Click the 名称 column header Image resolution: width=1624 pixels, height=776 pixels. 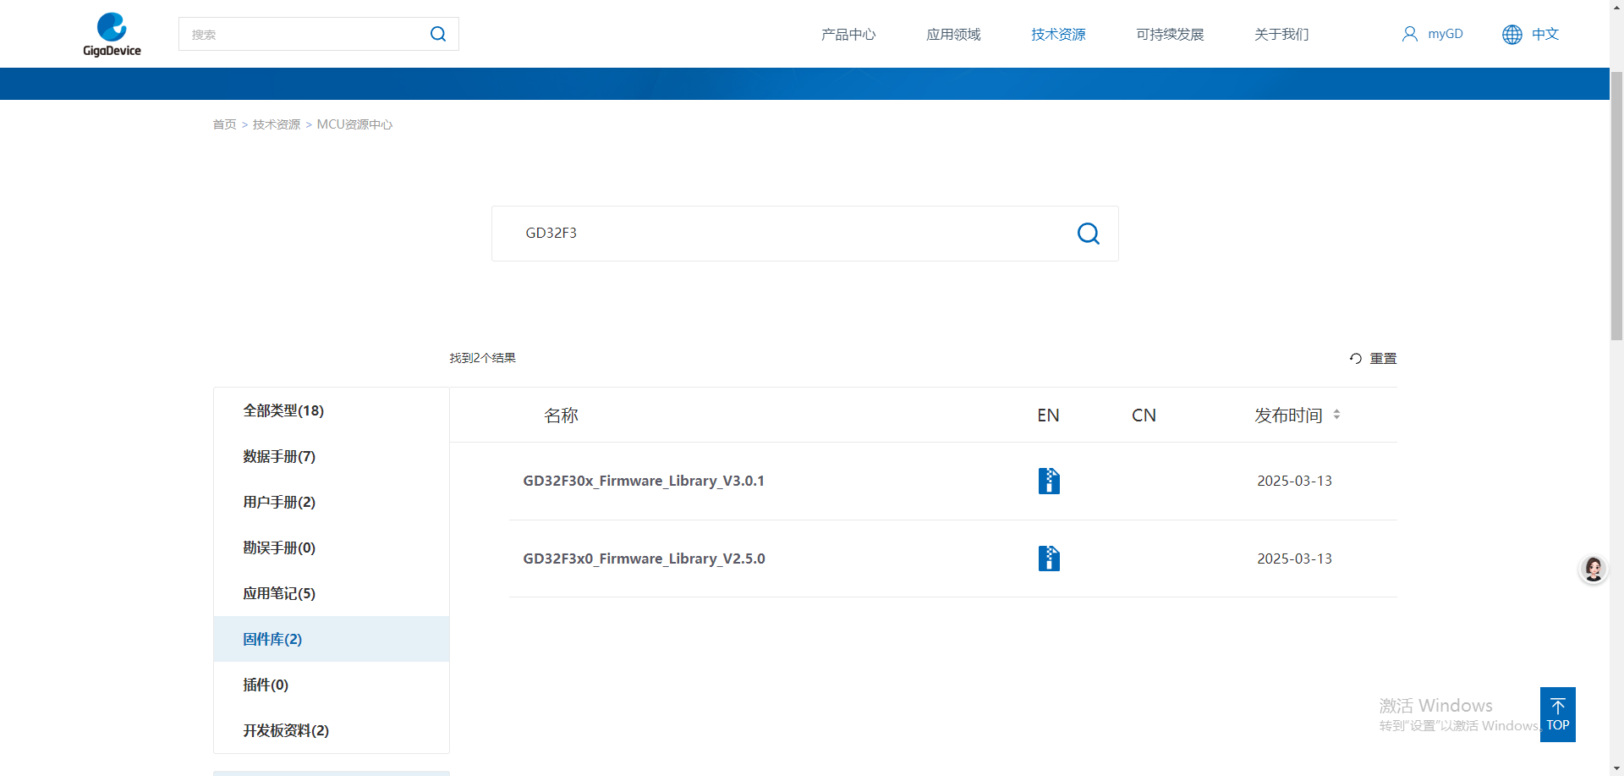pos(561,416)
